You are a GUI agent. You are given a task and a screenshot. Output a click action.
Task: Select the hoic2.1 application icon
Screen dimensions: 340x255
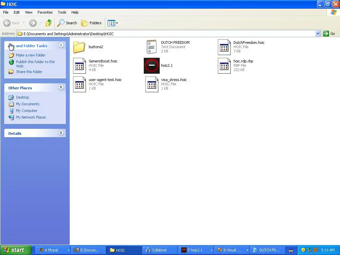pyautogui.click(x=151, y=65)
